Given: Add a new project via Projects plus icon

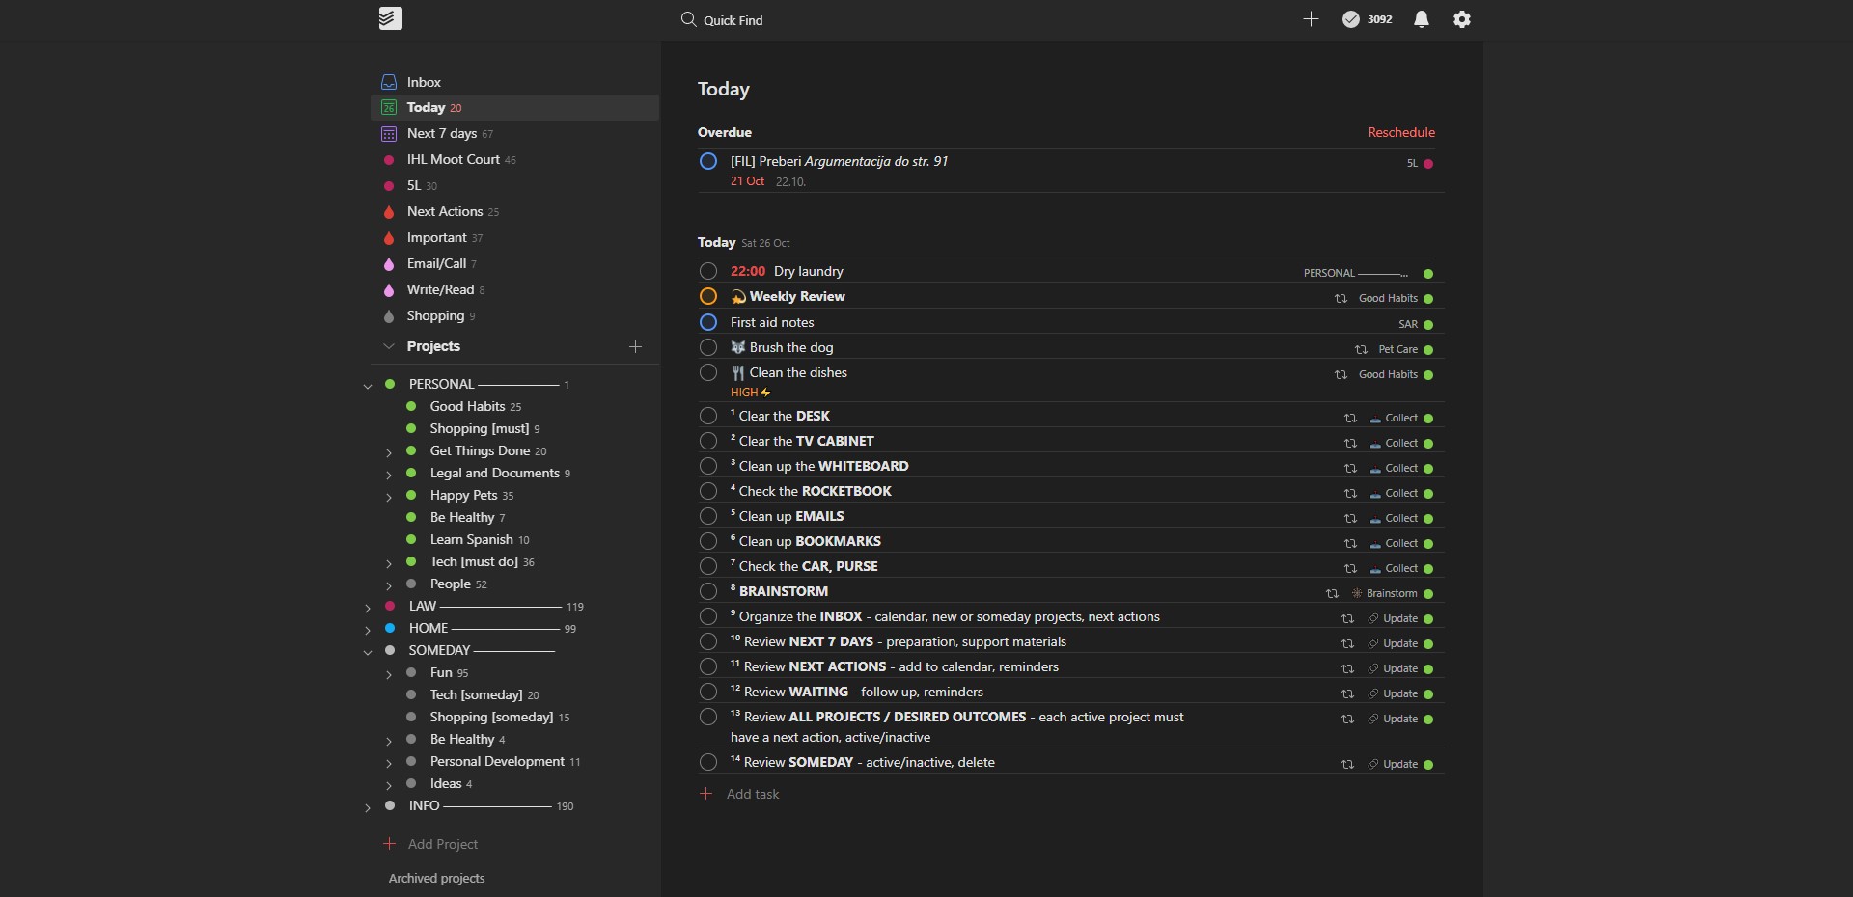Looking at the screenshot, I should click(635, 346).
